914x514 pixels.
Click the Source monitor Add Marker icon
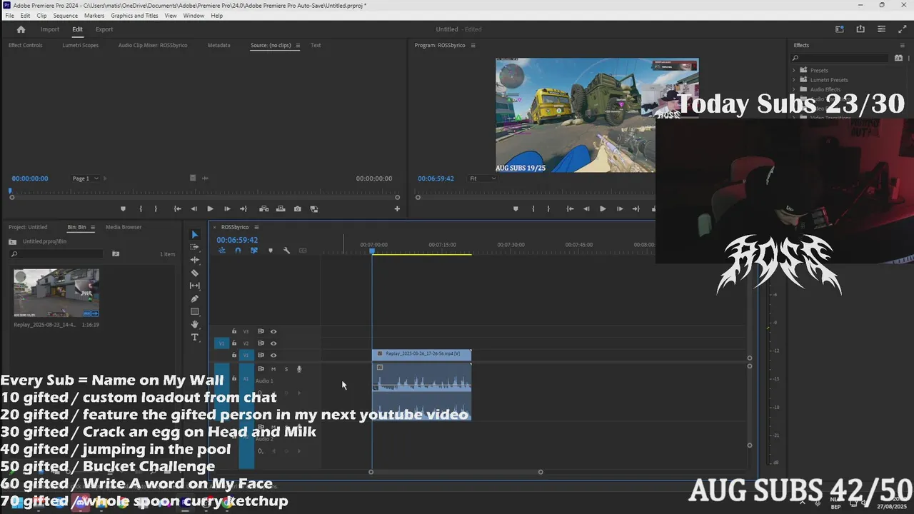123,209
